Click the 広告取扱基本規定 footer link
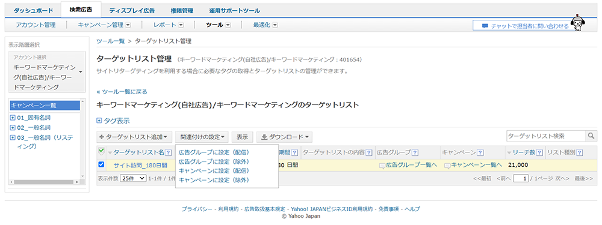The width and height of the screenshot is (602, 225). [264, 209]
